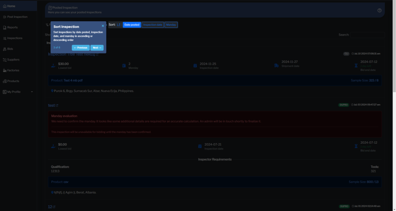Open the help question mark icon
Image resolution: width=396 pixels, height=211 pixels.
(379, 10)
